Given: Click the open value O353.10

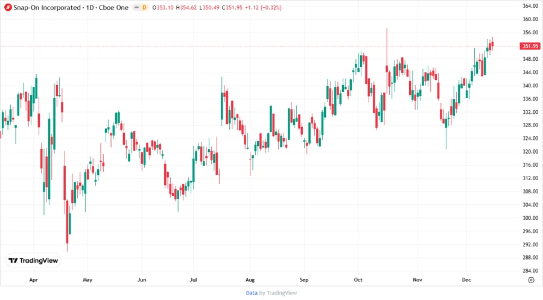Looking at the screenshot, I should (163, 7).
